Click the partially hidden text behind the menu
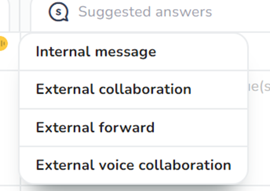The width and height of the screenshot is (270, 191). coord(258,87)
